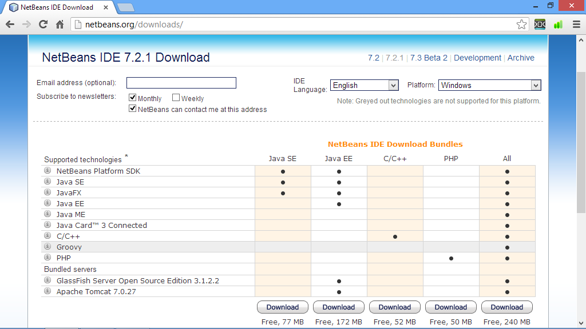The width and height of the screenshot is (586, 329).
Task: Download the All bundle
Action: point(507,307)
